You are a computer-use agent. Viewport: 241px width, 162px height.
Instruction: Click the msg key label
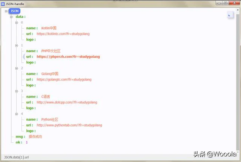(x=20, y=137)
